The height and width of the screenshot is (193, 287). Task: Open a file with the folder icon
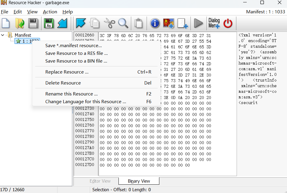click(20, 23)
